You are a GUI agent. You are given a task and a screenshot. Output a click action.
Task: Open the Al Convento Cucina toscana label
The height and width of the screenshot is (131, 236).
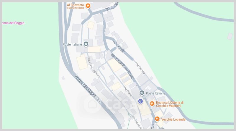click(x=76, y=6)
